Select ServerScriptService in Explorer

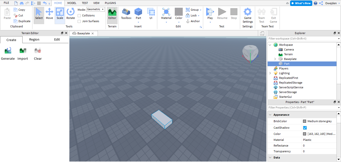[291, 87]
